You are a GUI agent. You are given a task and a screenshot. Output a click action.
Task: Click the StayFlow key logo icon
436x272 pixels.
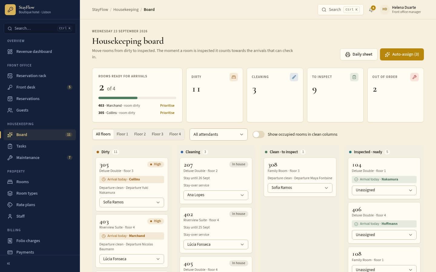[x=10, y=10]
